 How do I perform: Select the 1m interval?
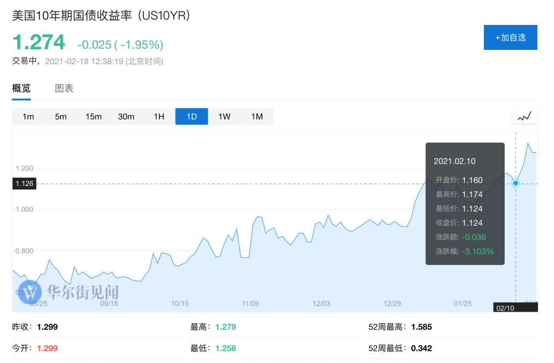28,116
